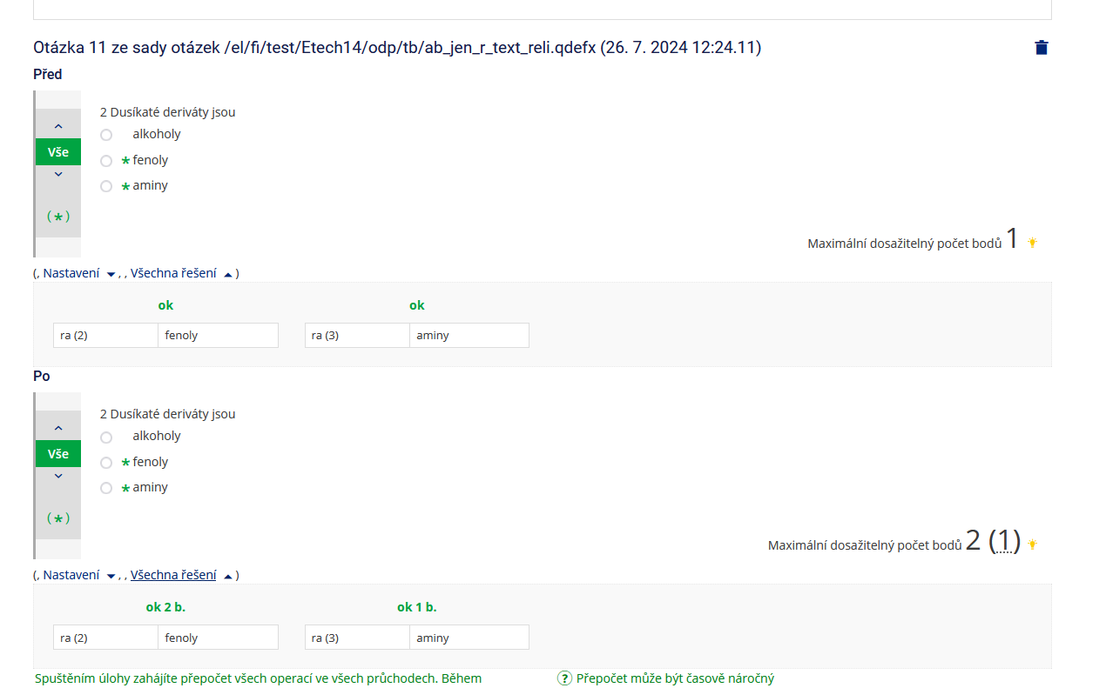The height and width of the screenshot is (688, 1106).
Task: Delete question 11 using the trash icon
Action: (x=1042, y=48)
